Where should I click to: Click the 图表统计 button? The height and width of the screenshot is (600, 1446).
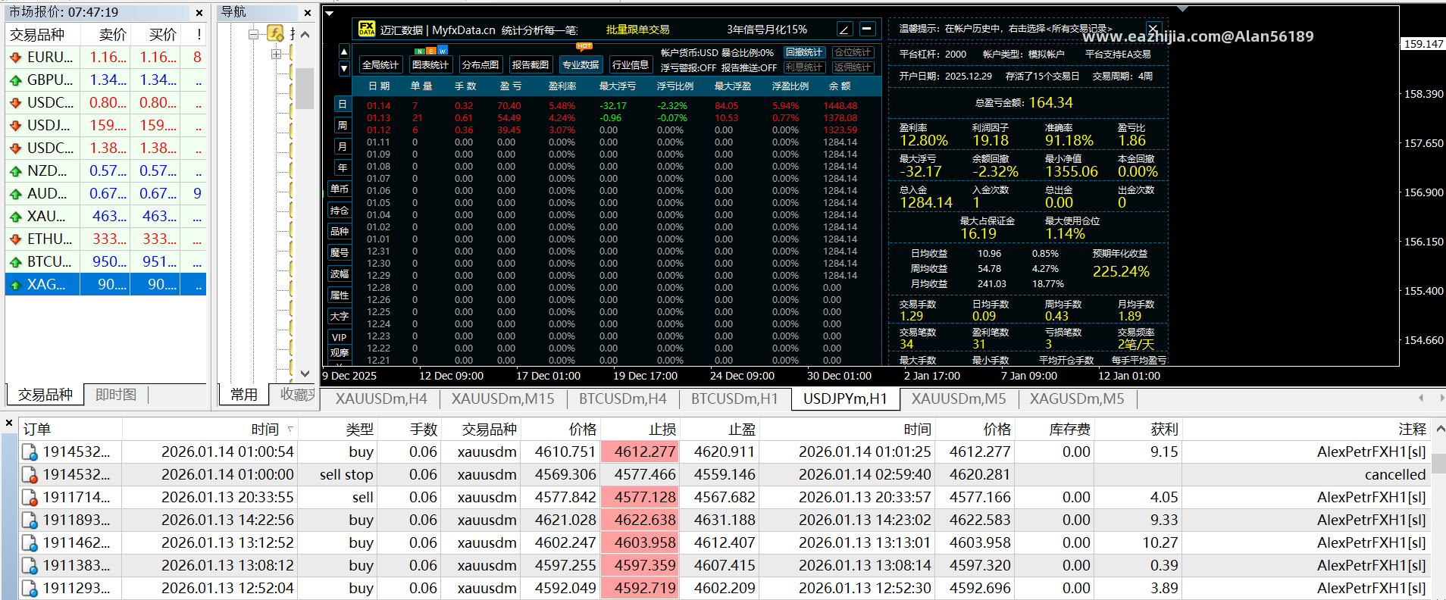click(x=430, y=65)
